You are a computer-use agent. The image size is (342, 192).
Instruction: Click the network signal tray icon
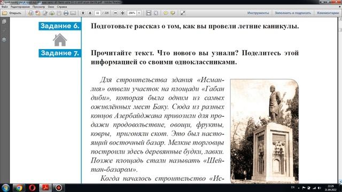314,188
